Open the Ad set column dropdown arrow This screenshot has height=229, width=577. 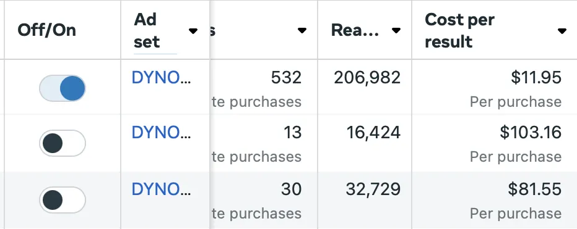193,31
